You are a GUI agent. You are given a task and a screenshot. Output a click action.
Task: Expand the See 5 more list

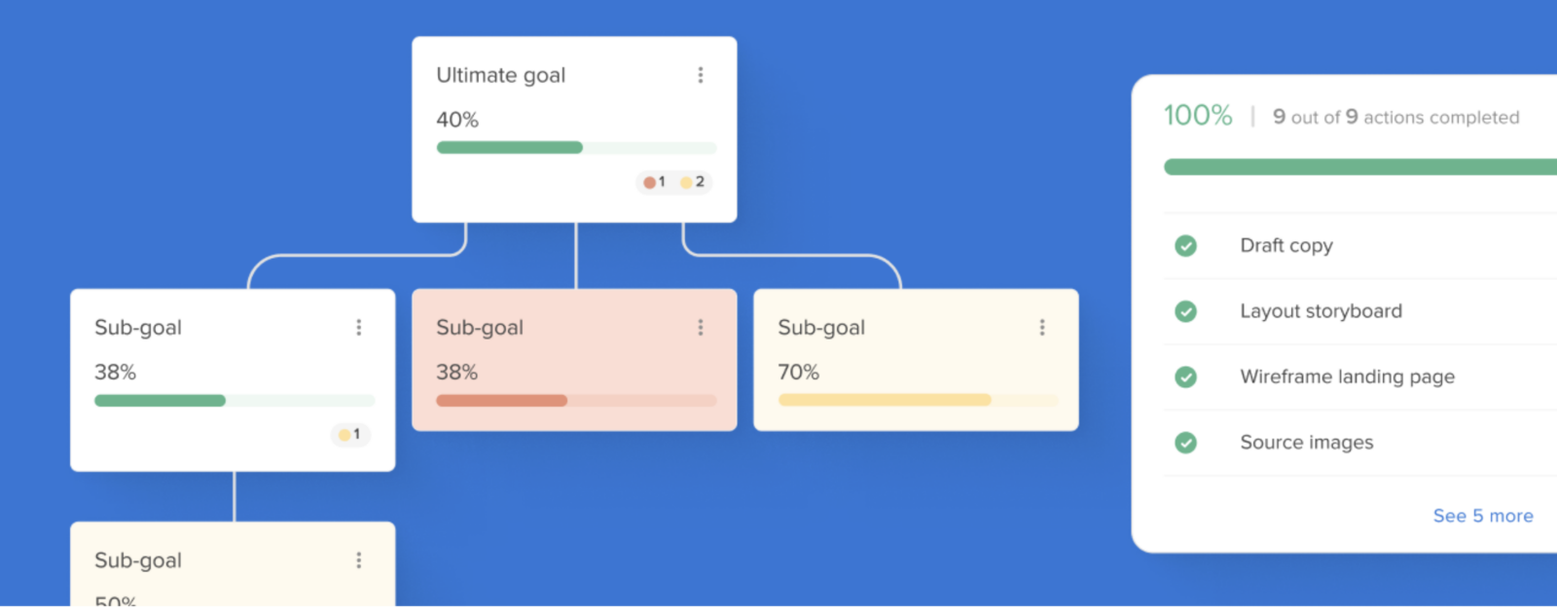point(1481,516)
